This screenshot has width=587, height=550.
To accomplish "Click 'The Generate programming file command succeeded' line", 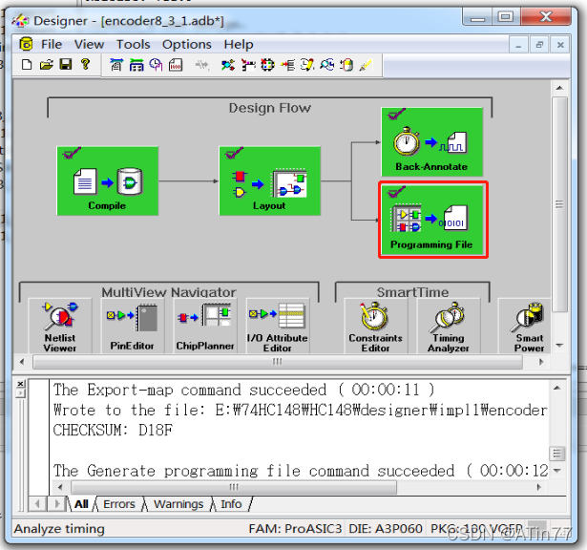I will pos(301,471).
